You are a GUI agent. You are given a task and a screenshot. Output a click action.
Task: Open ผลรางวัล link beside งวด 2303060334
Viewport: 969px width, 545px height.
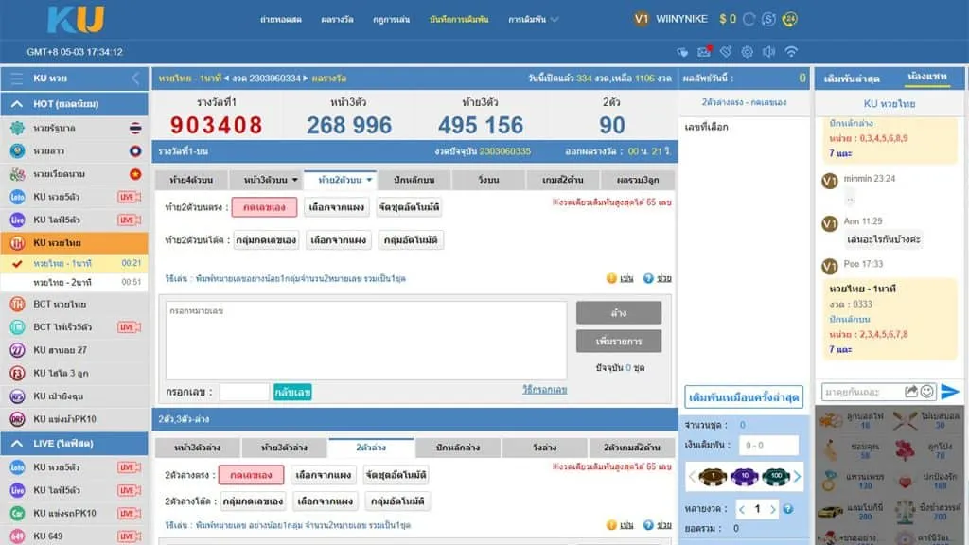pyautogui.click(x=328, y=79)
